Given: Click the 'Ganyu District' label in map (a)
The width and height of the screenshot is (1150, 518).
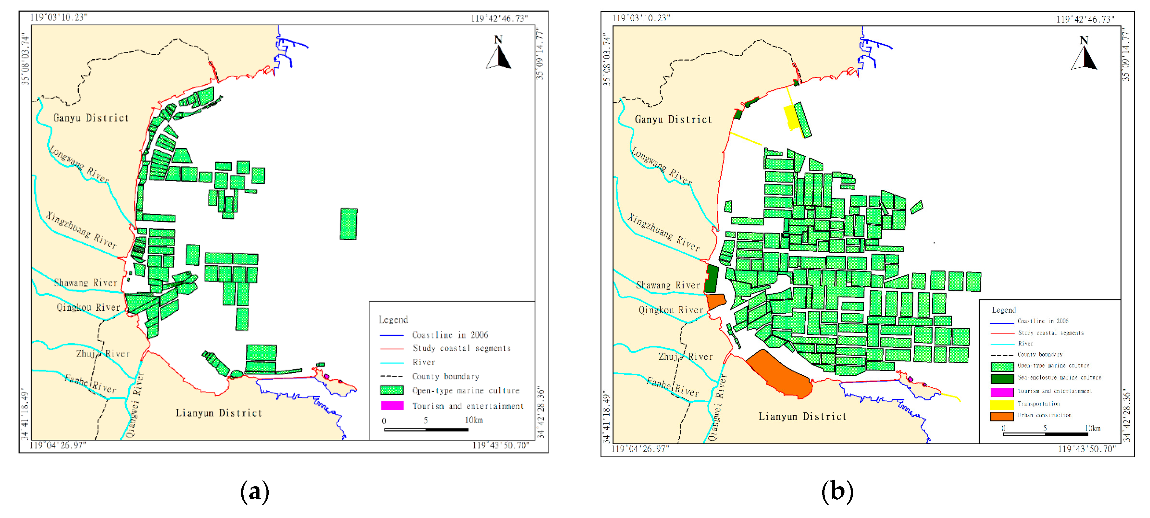Looking at the screenshot, I should (x=91, y=118).
